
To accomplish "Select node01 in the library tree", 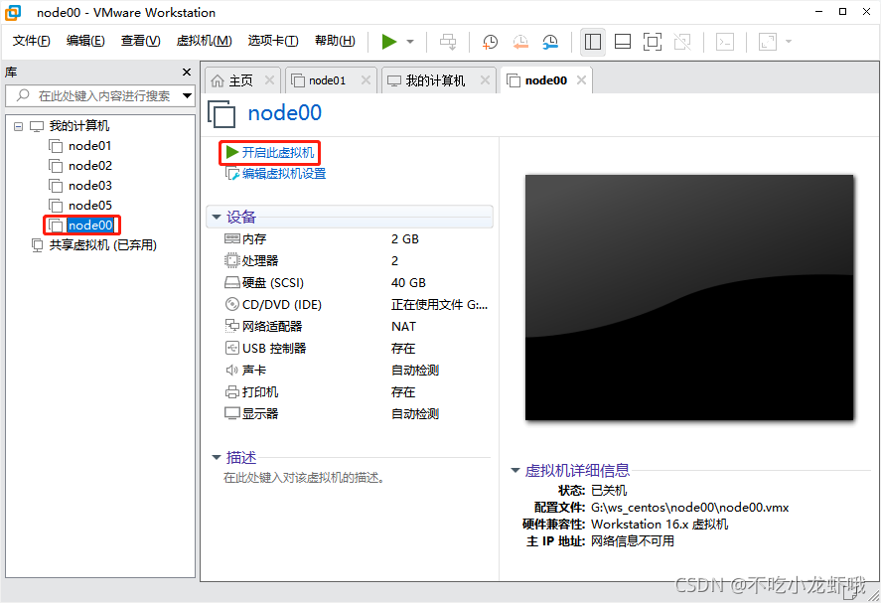I will pyautogui.click(x=90, y=146).
